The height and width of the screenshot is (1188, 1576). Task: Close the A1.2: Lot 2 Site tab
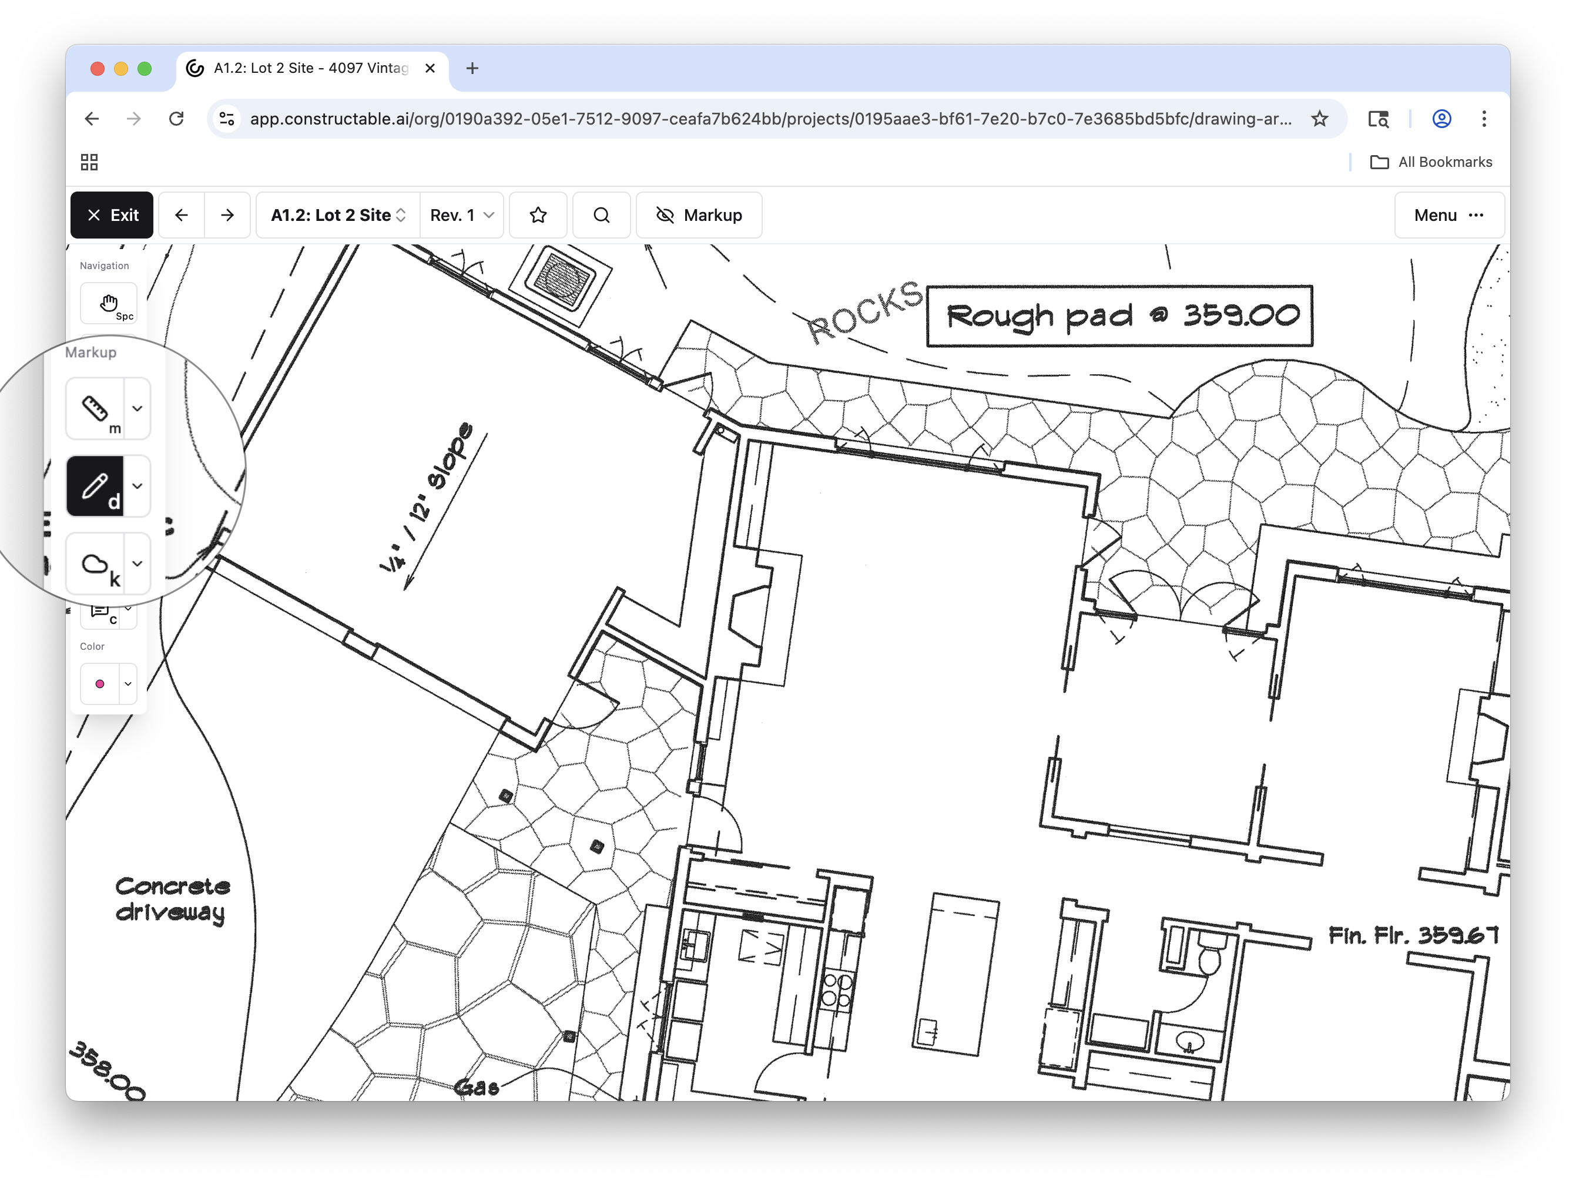pyautogui.click(x=430, y=68)
